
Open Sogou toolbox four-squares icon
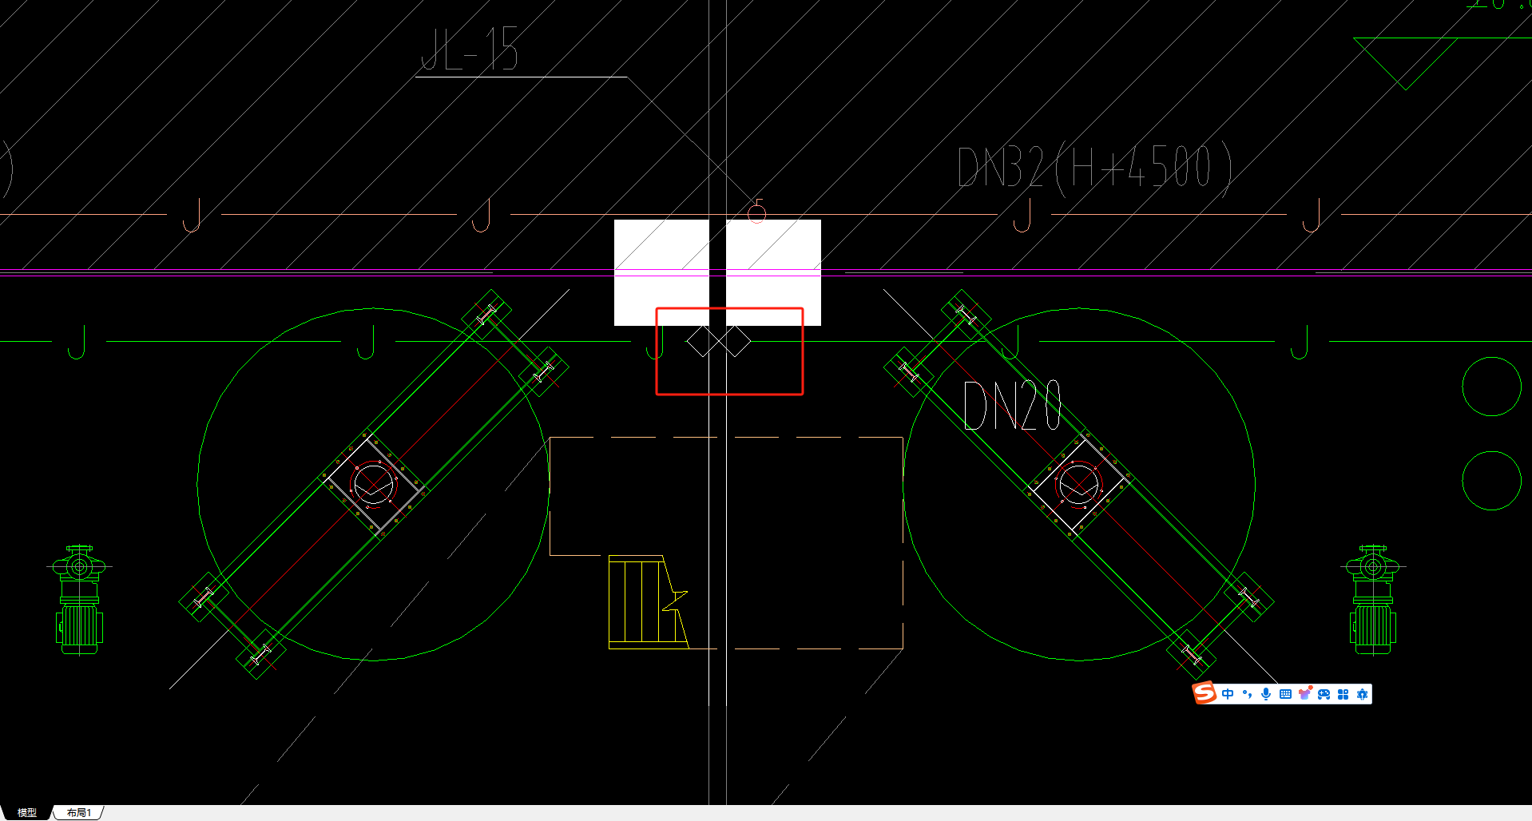[x=1343, y=694]
